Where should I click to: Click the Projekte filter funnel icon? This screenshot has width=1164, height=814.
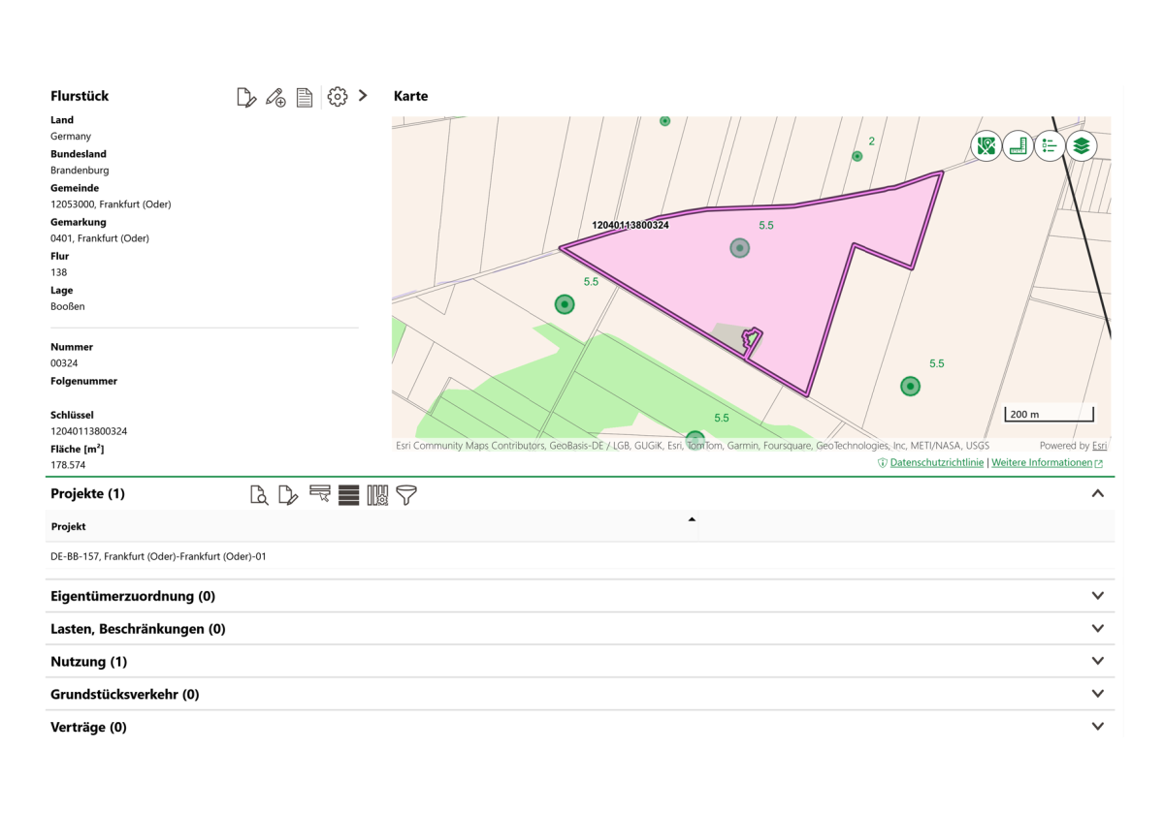406,495
